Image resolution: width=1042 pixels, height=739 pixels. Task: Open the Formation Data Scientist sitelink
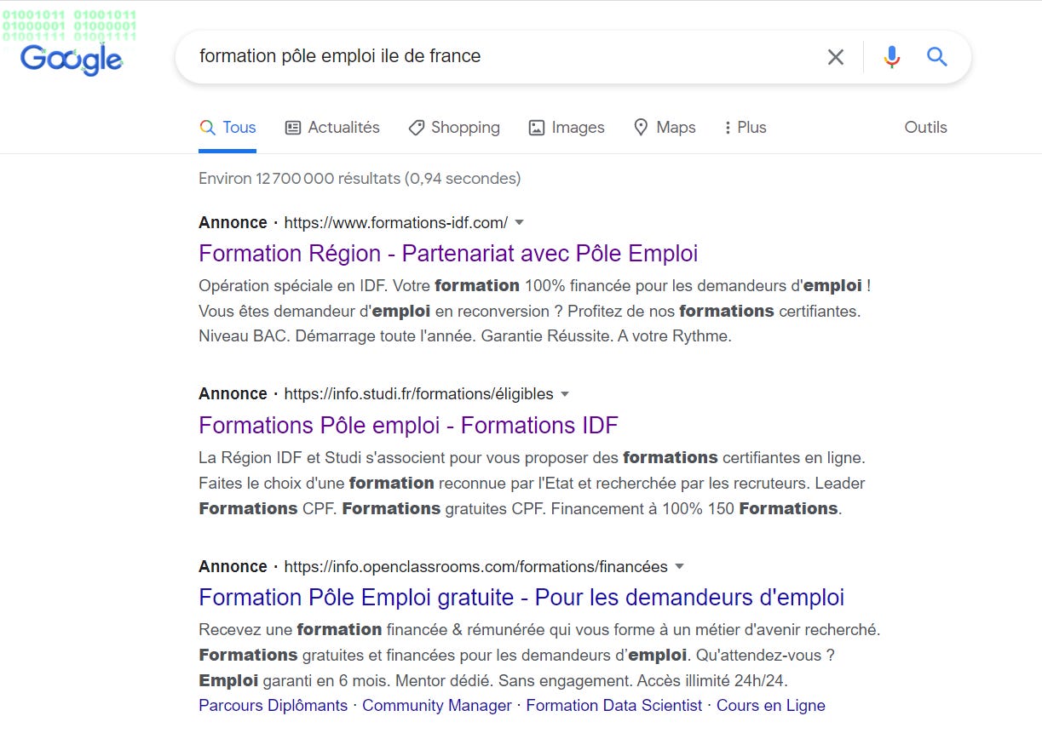click(x=614, y=706)
